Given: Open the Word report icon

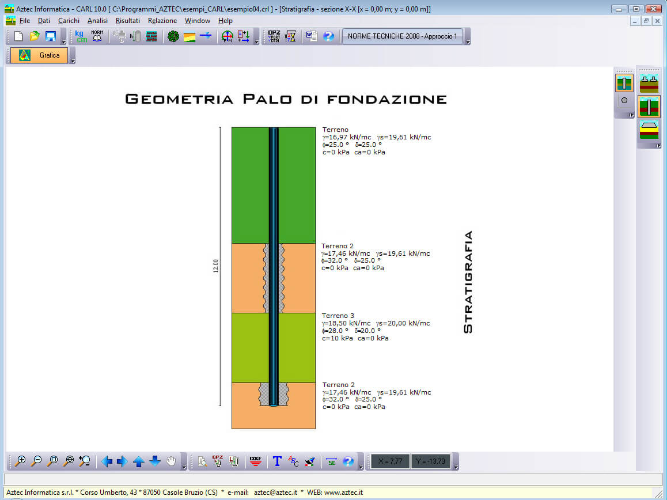Looking at the screenshot, I should tap(312, 36).
